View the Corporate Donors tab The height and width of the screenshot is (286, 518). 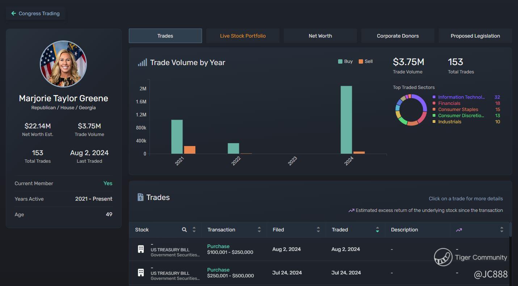click(397, 36)
